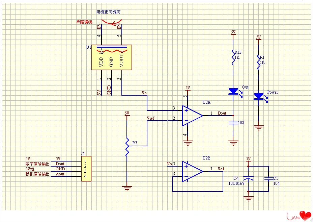Screen dimensions: 313x222
Task: Select the 电流正向流向 annotation label
Action: point(108,11)
